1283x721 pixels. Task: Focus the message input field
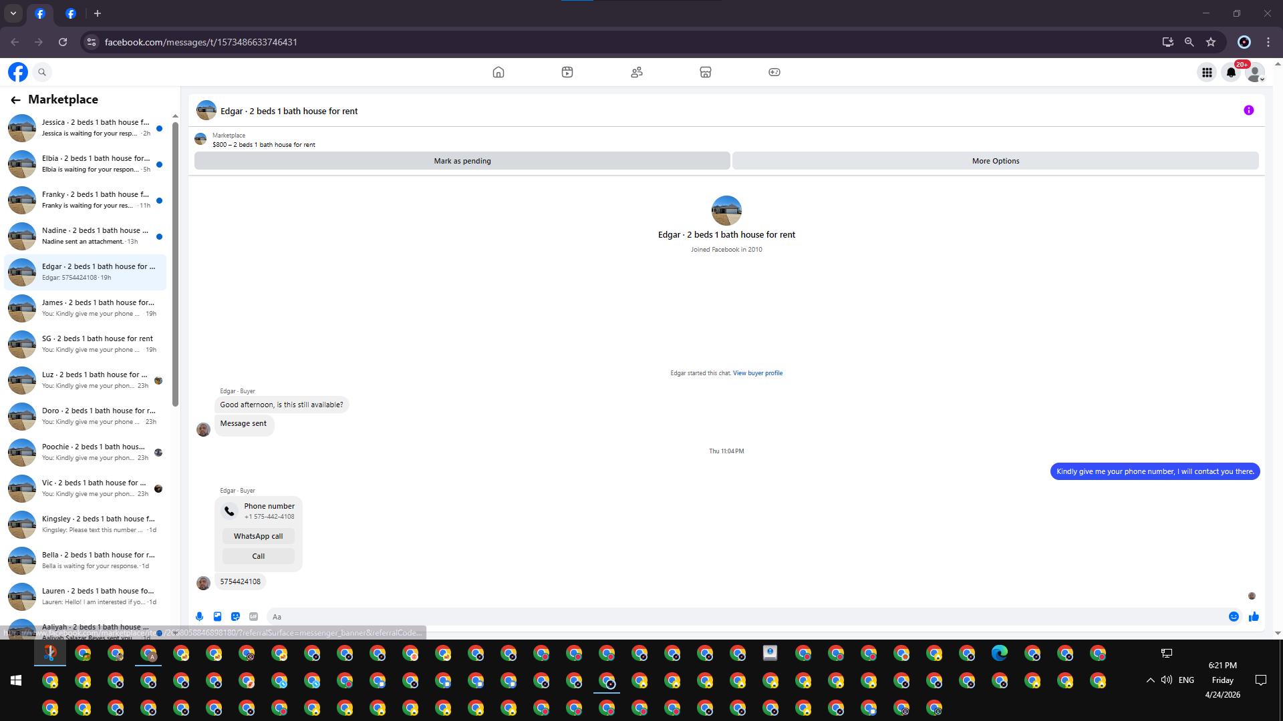coord(745,617)
